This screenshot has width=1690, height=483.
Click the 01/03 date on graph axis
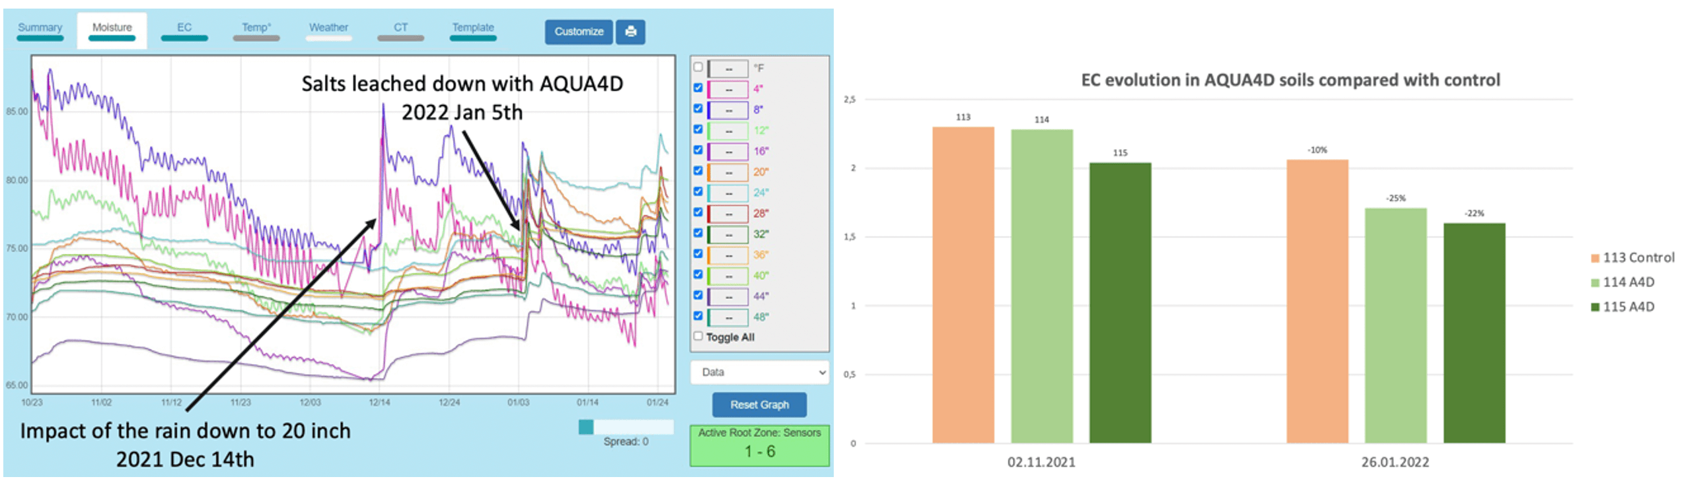(x=518, y=402)
